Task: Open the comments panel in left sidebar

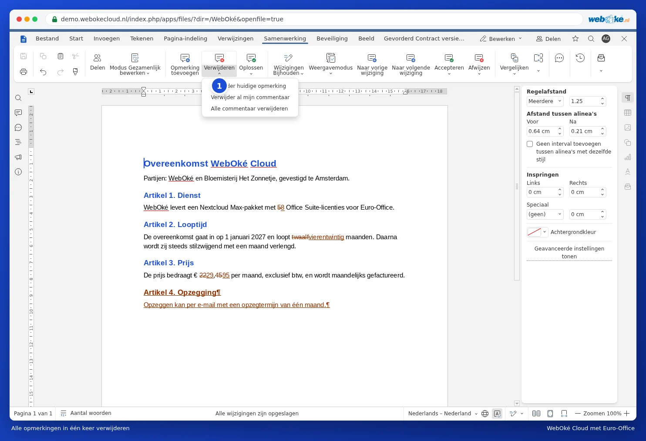Action: 18,113
